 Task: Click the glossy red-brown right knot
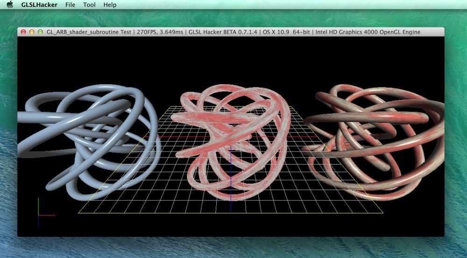pyautogui.click(x=373, y=142)
